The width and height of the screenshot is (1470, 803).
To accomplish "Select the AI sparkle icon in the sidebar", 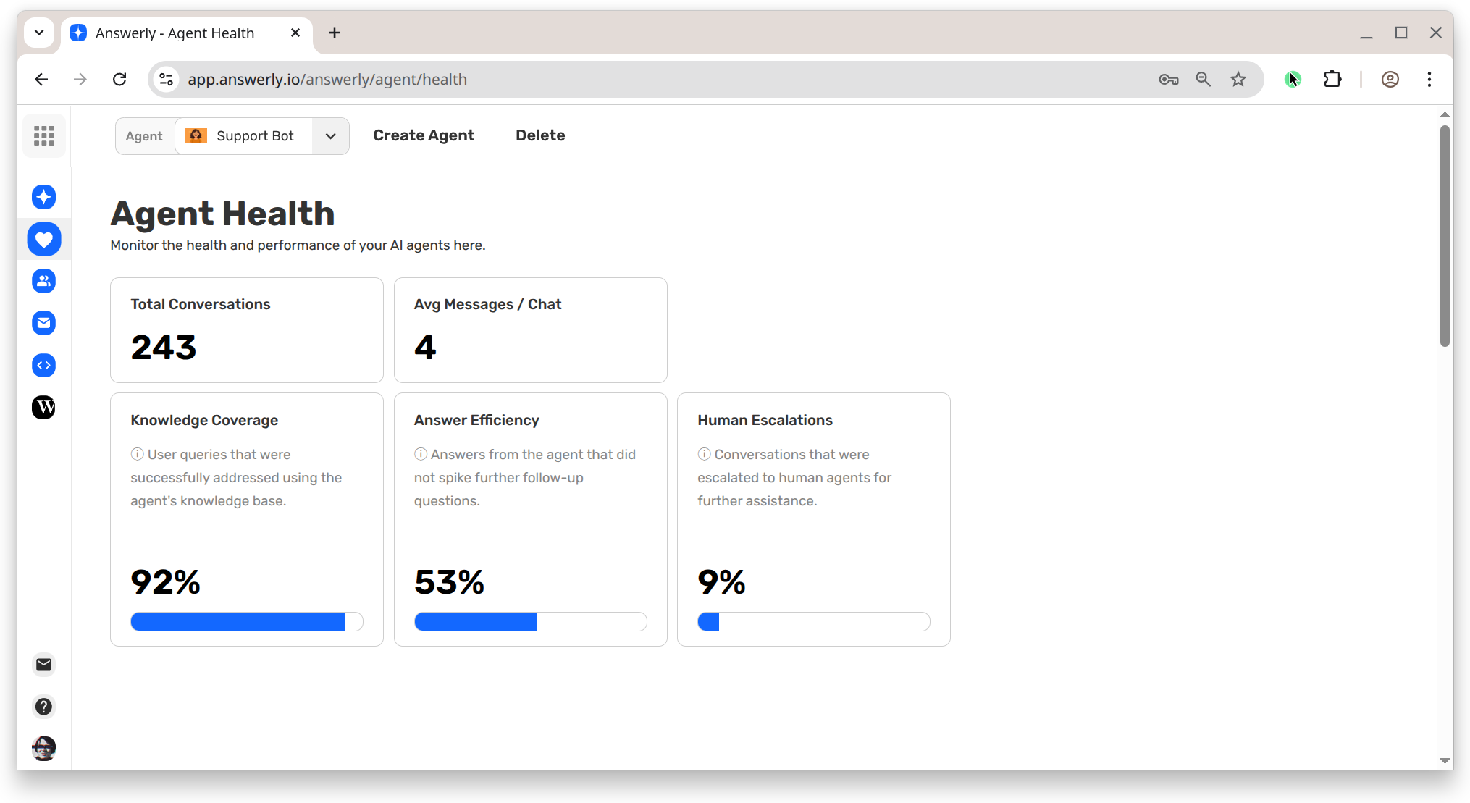I will pos(43,196).
